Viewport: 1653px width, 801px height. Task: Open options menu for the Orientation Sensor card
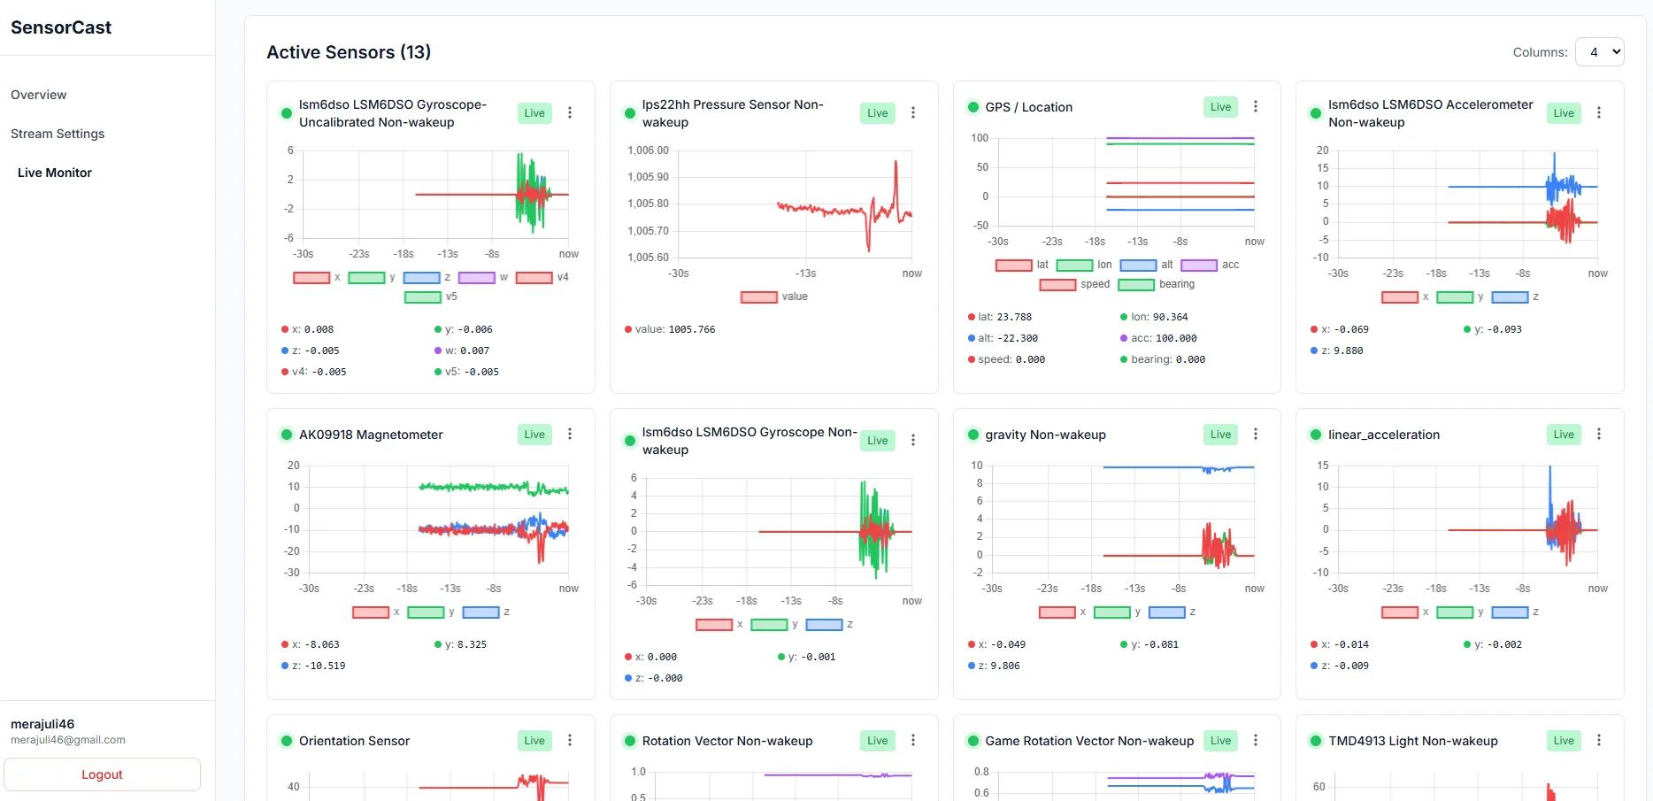click(x=570, y=740)
